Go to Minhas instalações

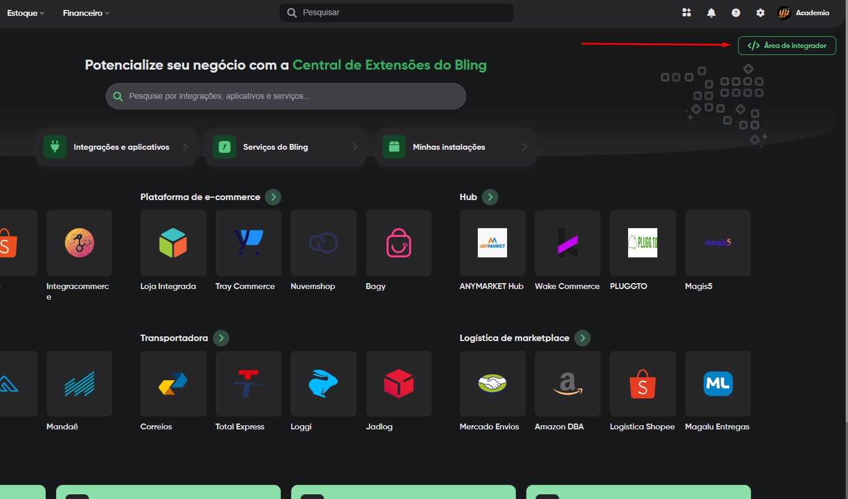point(455,147)
